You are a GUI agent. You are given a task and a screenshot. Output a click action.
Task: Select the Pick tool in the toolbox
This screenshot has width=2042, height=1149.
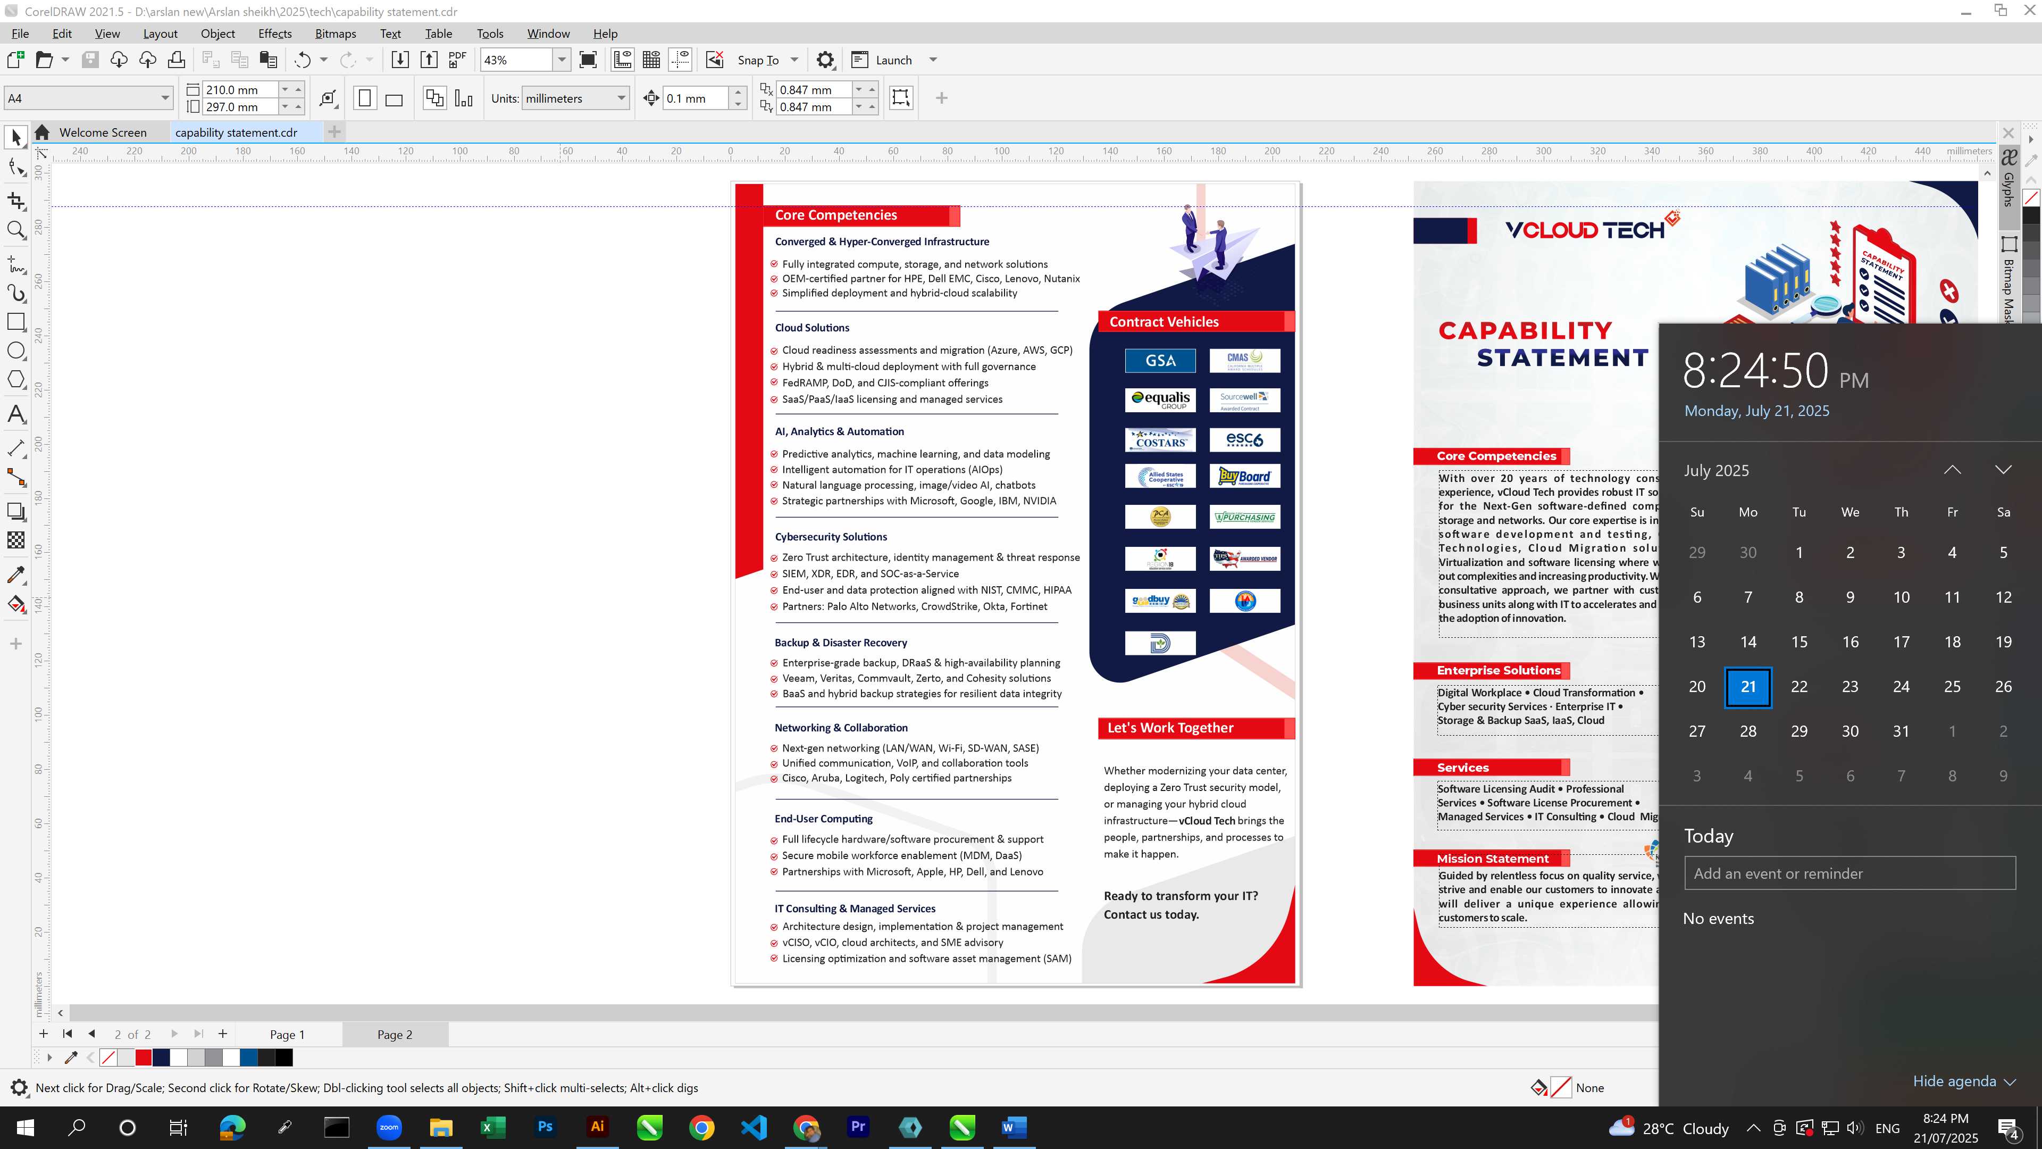tap(16, 138)
